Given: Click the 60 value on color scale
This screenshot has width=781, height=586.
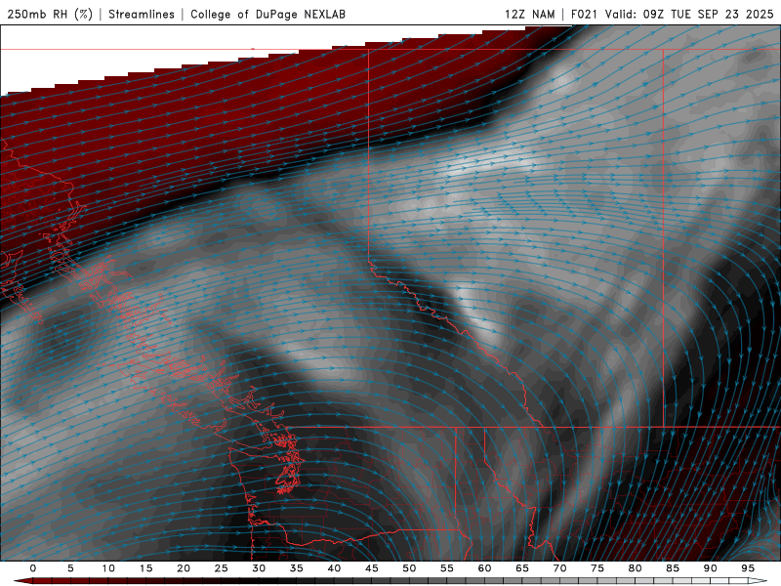Looking at the screenshot, I should [484, 568].
